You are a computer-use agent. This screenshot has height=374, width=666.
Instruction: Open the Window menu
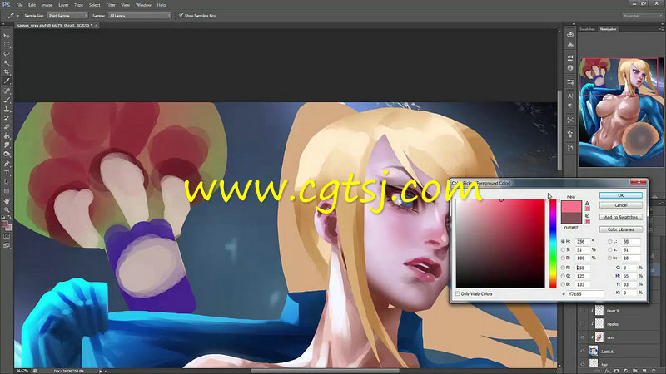coord(143,5)
